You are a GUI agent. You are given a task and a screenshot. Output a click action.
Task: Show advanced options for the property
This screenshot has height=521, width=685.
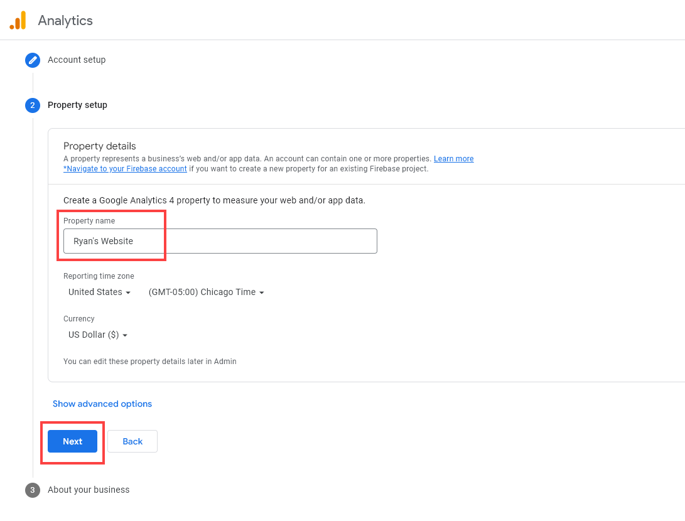102,404
